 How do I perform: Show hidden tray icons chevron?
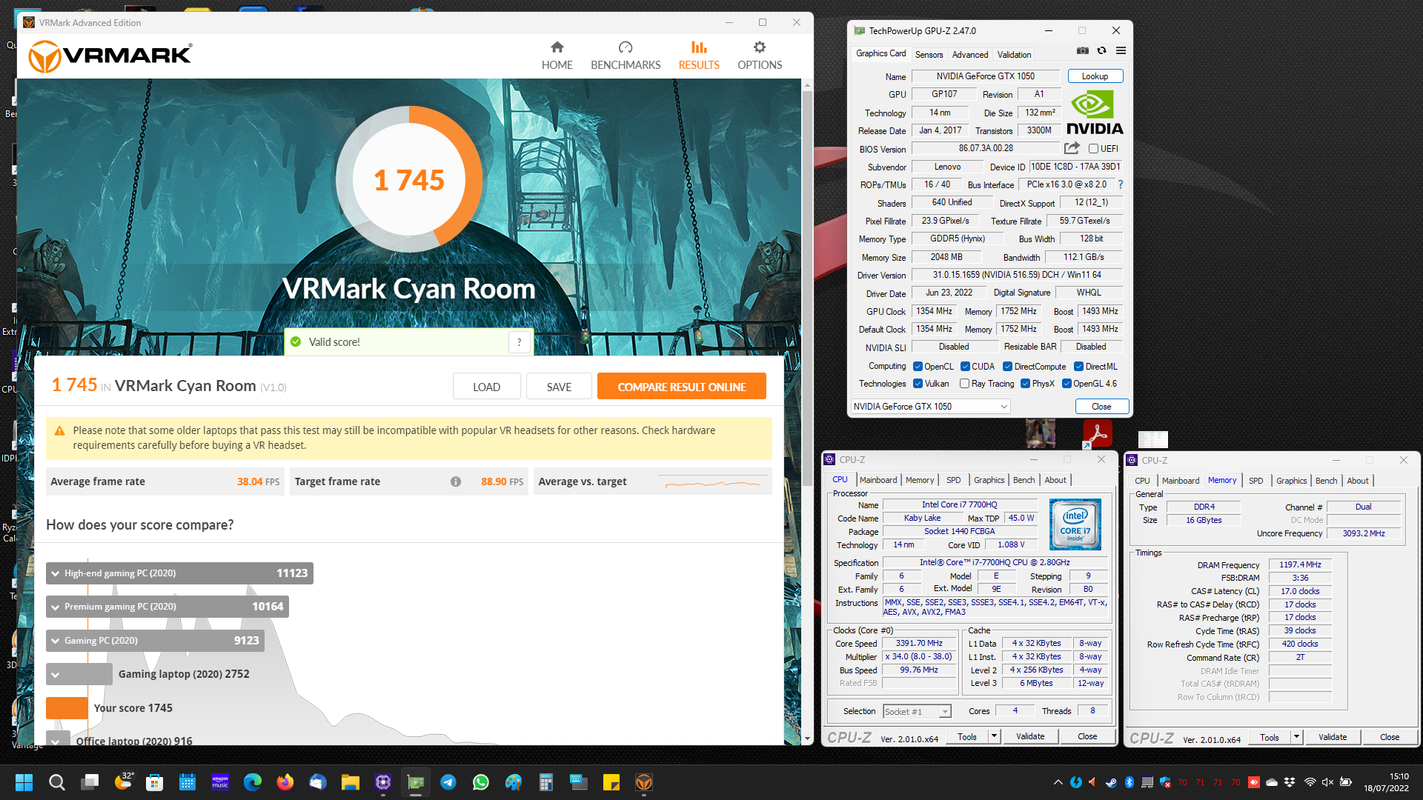1058,782
